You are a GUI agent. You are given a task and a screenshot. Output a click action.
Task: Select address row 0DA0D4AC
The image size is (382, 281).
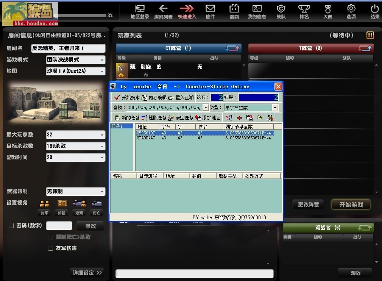point(205,138)
